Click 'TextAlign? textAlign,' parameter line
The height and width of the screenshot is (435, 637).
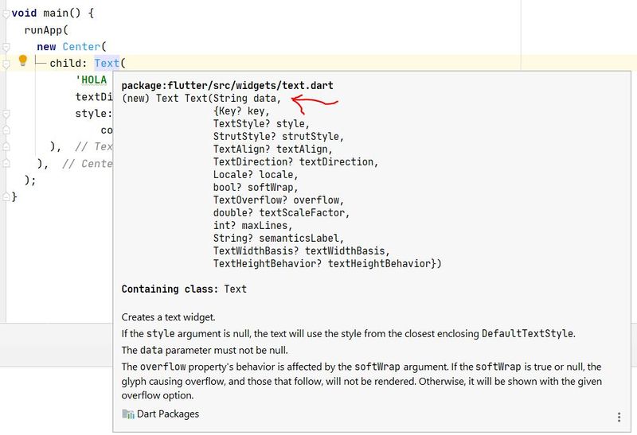pyautogui.click(x=272, y=150)
